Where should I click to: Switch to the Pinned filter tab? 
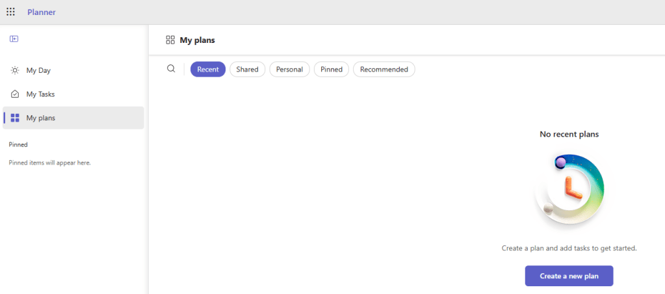332,70
